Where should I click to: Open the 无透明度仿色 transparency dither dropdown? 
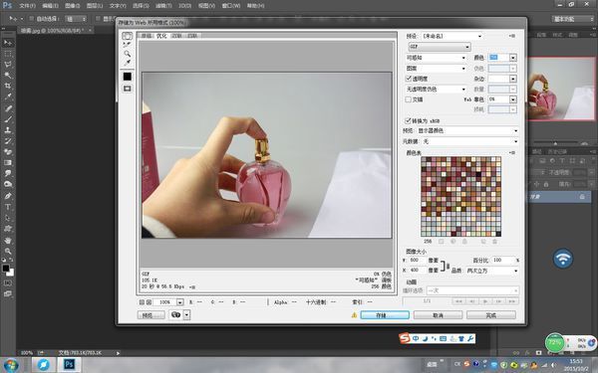click(436, 90)
